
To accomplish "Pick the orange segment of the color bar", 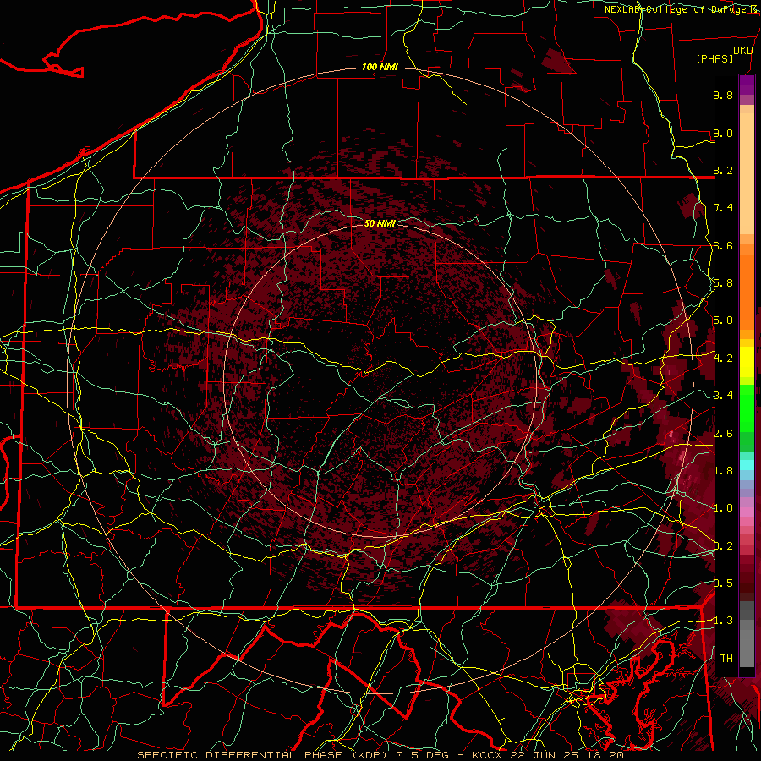I will (747, 291).
